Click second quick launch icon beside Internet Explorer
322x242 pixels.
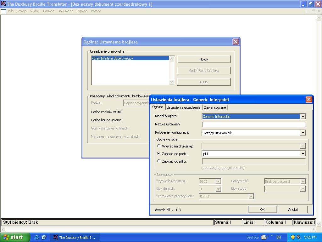click(x=44, y=237)
